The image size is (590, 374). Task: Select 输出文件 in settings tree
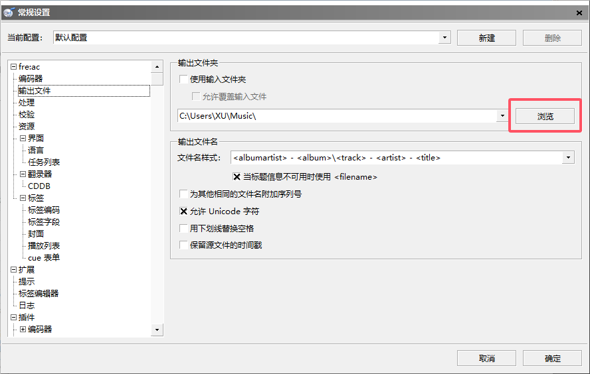pyautogui.click(x=35, y=90)
